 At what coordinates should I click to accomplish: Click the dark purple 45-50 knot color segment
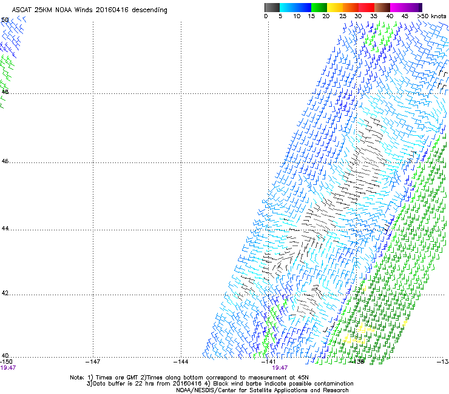pyautogui.click(x=414, y=7)
